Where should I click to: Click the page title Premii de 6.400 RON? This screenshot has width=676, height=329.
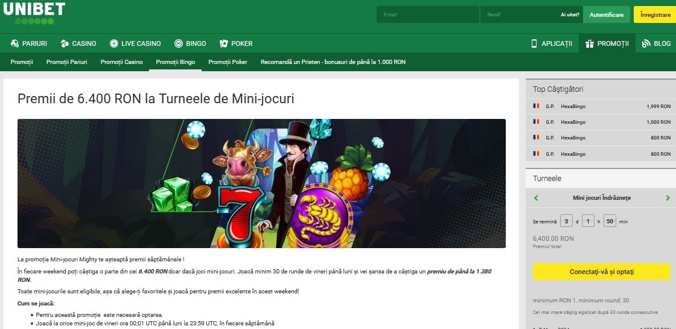pos(156,99)
